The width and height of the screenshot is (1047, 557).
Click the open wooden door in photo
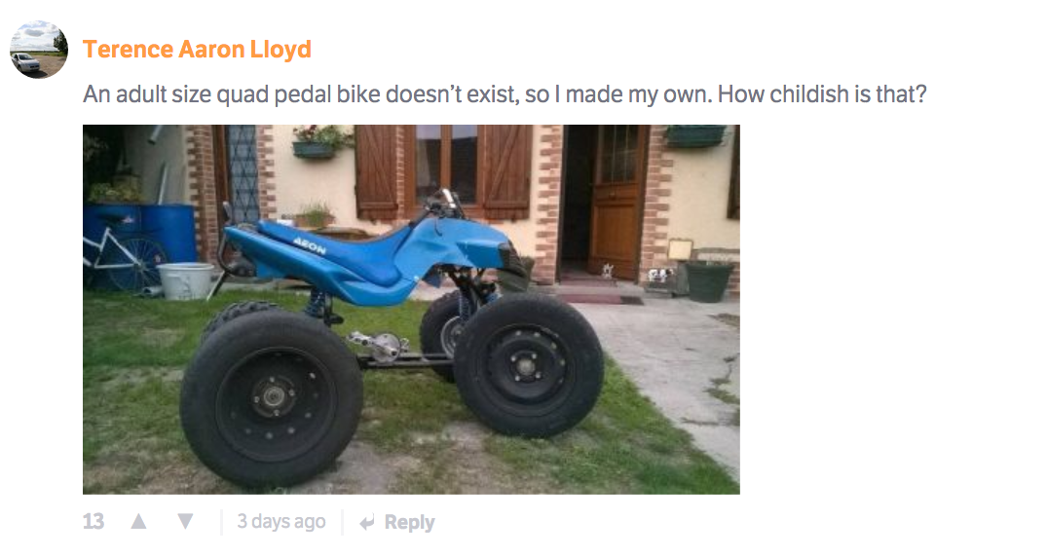(x=615, y=201)
